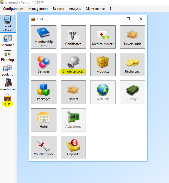Click the Gymgest app icon in title bar

click(2, 2)
